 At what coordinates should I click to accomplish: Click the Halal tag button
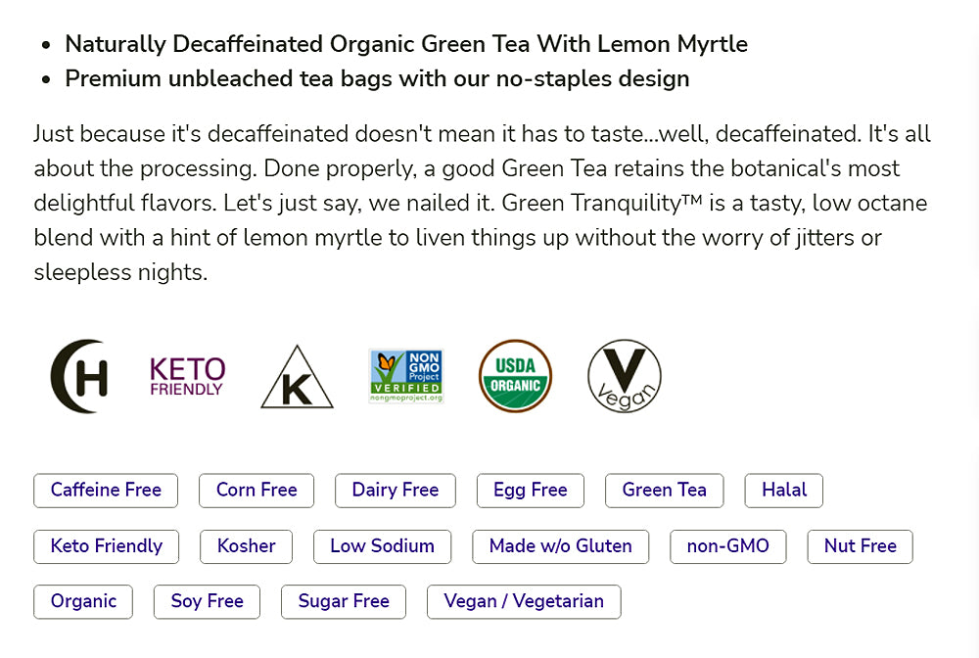pyautogui.click(x=784, y=491)
